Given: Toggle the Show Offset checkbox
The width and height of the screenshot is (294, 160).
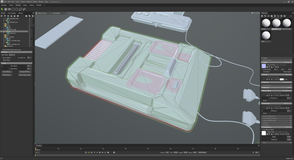Looking at the screenshot, I should pyautogui.click(x=2, y=58).
